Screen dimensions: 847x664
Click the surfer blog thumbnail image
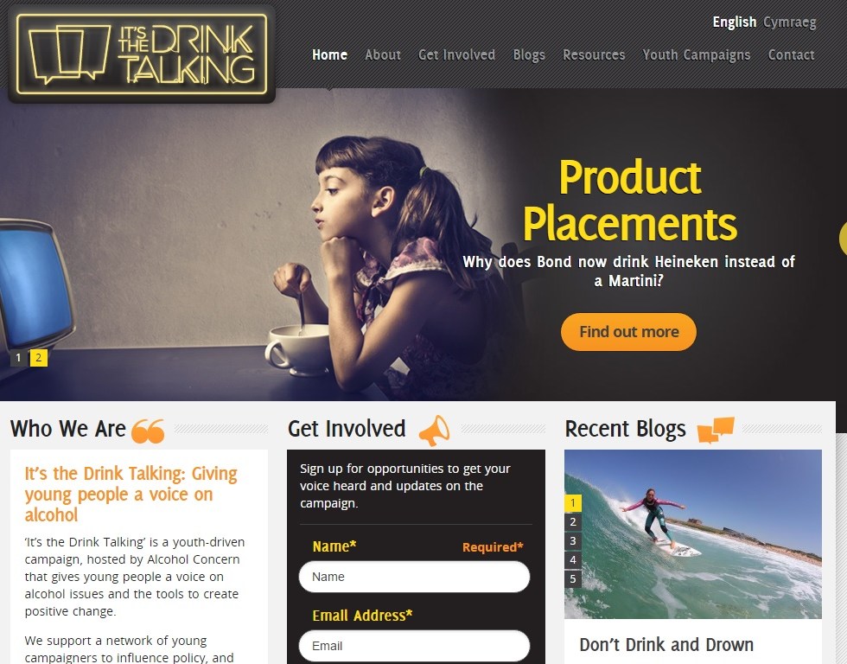693,534
